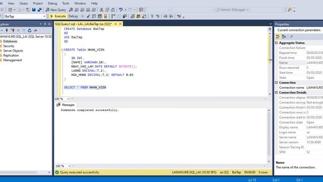The height and width of the screenshot is (182, 323).
Task: Click the Undo arrow icon
Action: click(x=121, y=10)
